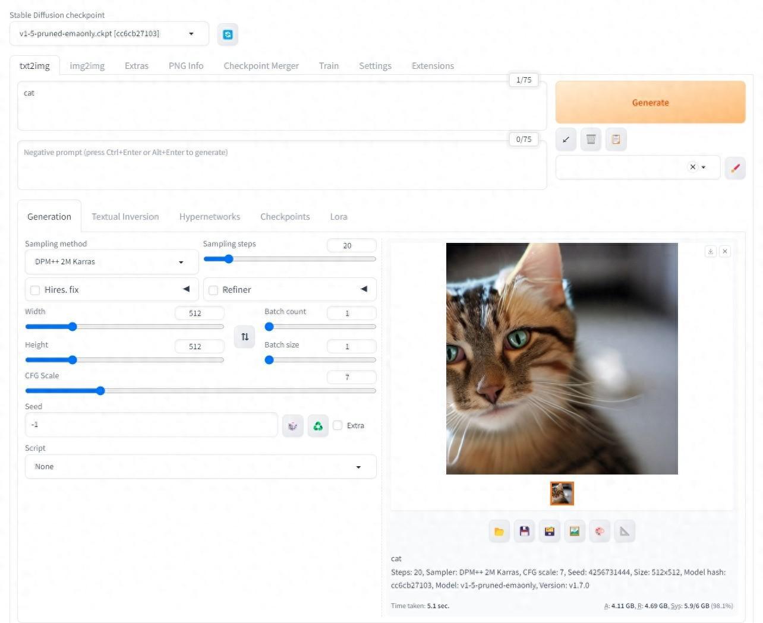Switch to Hypernetworks tab
763x623 pixels.
click(210, 217)
